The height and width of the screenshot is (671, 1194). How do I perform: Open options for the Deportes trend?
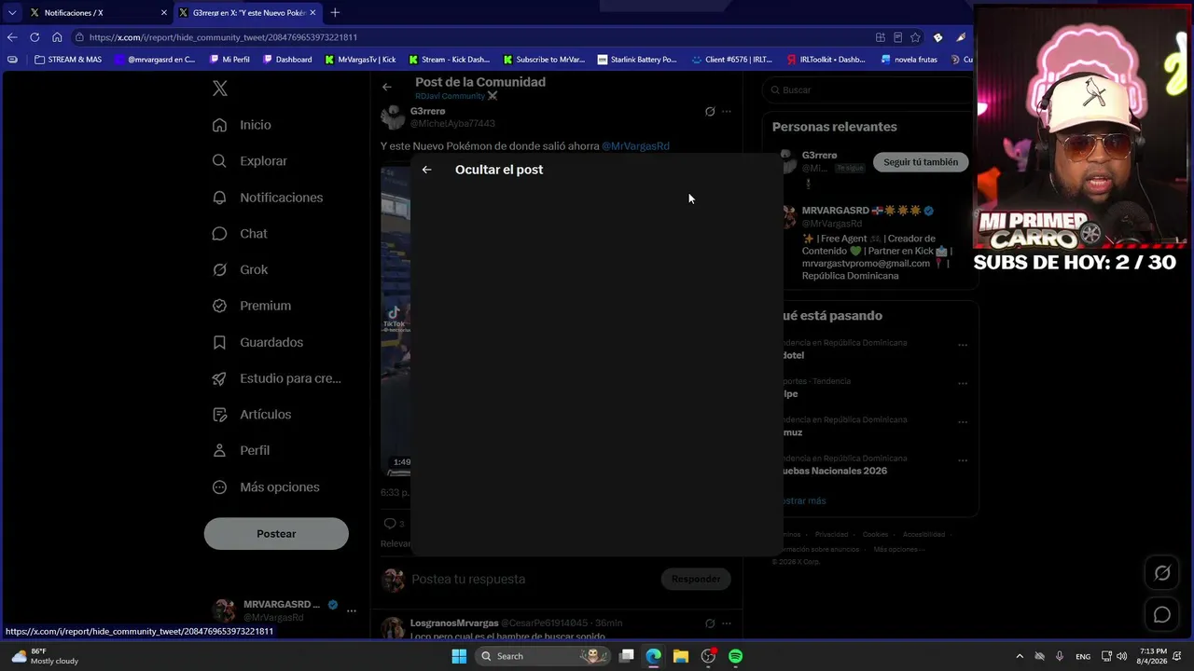tap(963, 383)
